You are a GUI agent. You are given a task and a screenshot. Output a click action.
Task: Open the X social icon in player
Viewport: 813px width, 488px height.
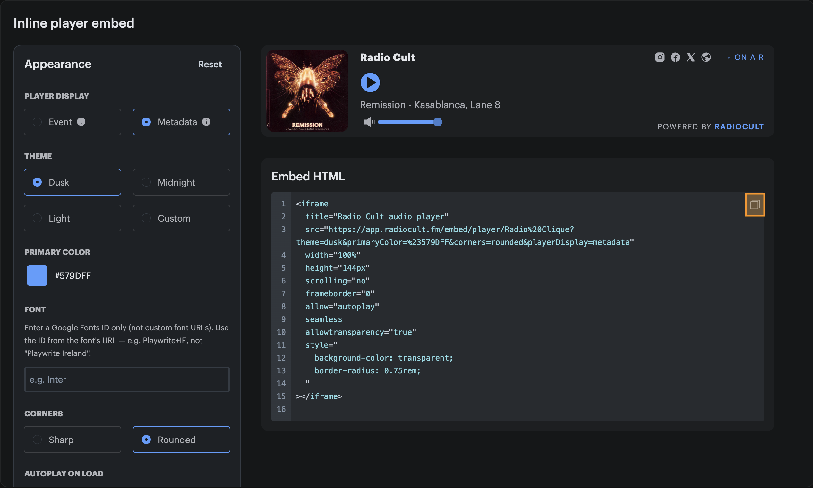[x=690, y=57]
